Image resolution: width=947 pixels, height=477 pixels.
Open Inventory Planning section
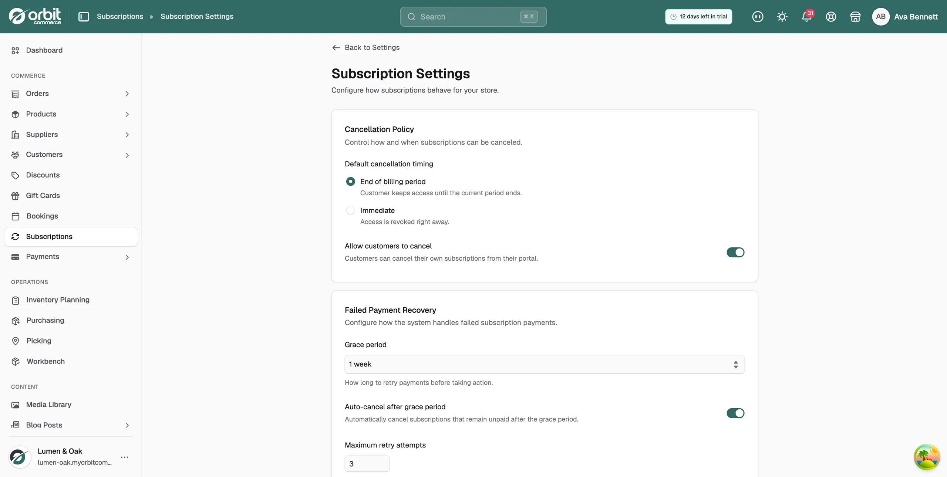tap(71, 300)
